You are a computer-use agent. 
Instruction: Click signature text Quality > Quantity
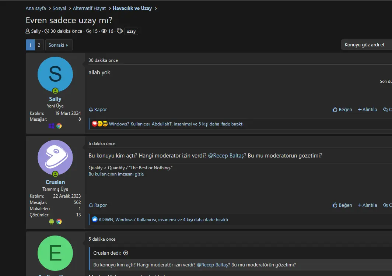(x=130, y=168)
